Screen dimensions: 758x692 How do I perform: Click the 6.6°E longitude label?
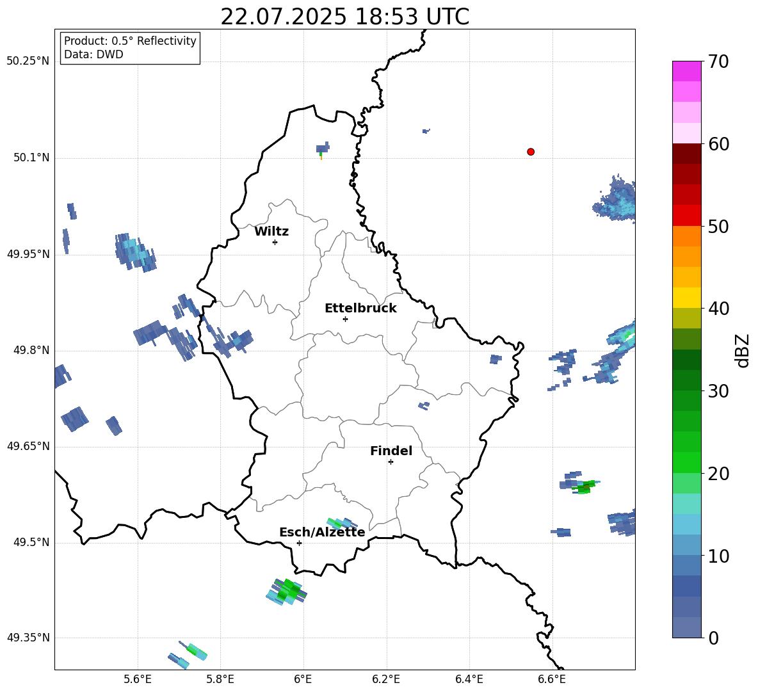click(552, 680)
